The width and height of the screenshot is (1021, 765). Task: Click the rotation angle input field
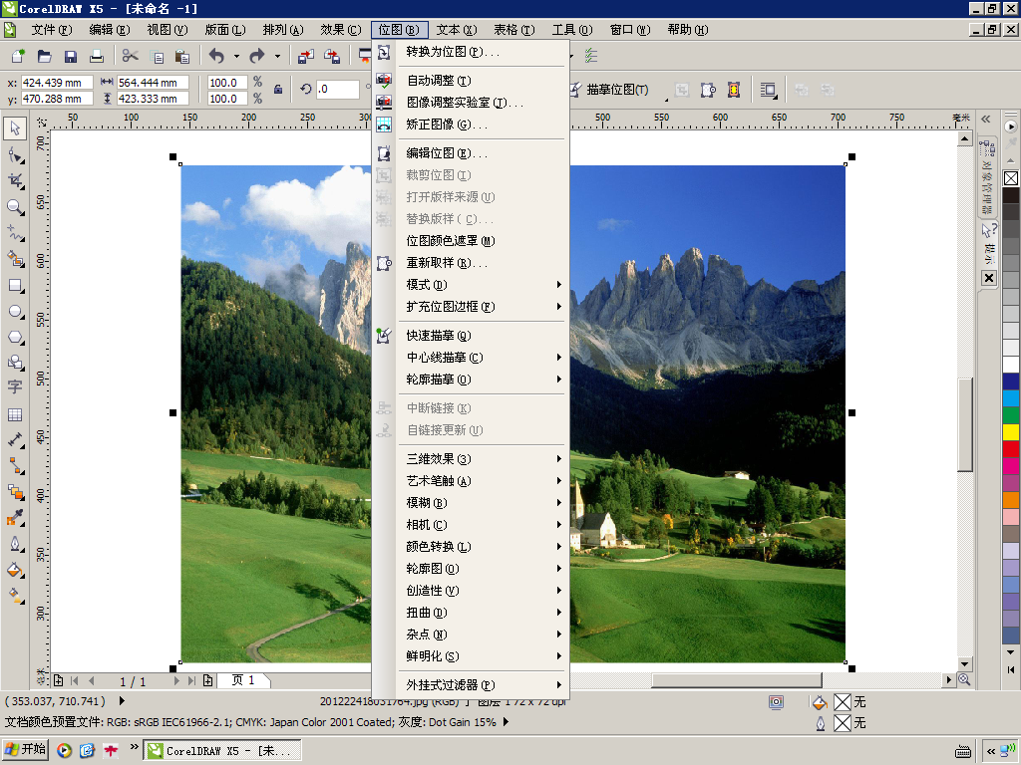[338, 89]
